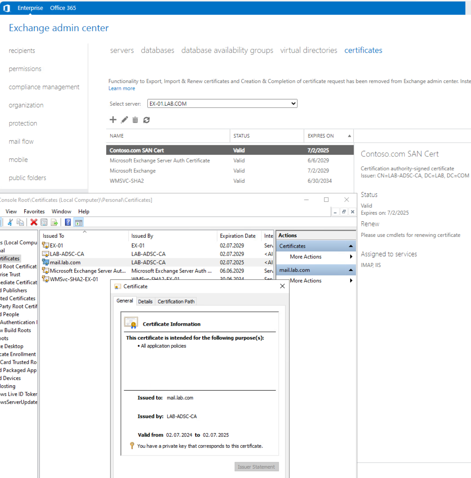
Task: Click the EX-01 certificate icon
Action: pos(45,245)
